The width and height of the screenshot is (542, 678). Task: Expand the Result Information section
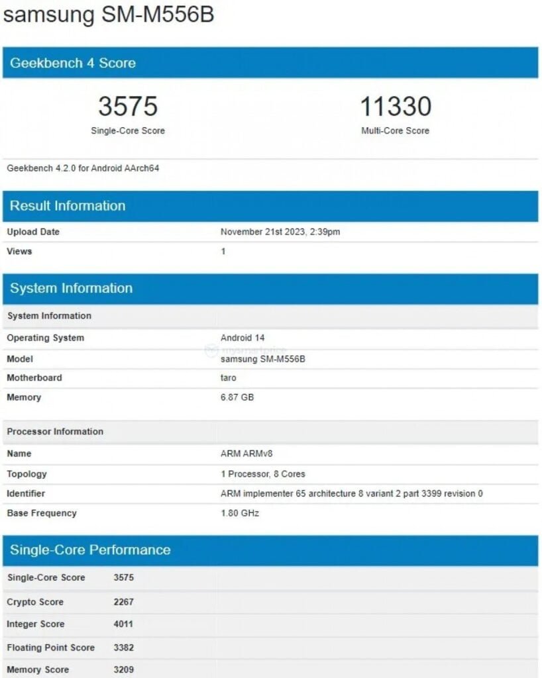point(66,206)
